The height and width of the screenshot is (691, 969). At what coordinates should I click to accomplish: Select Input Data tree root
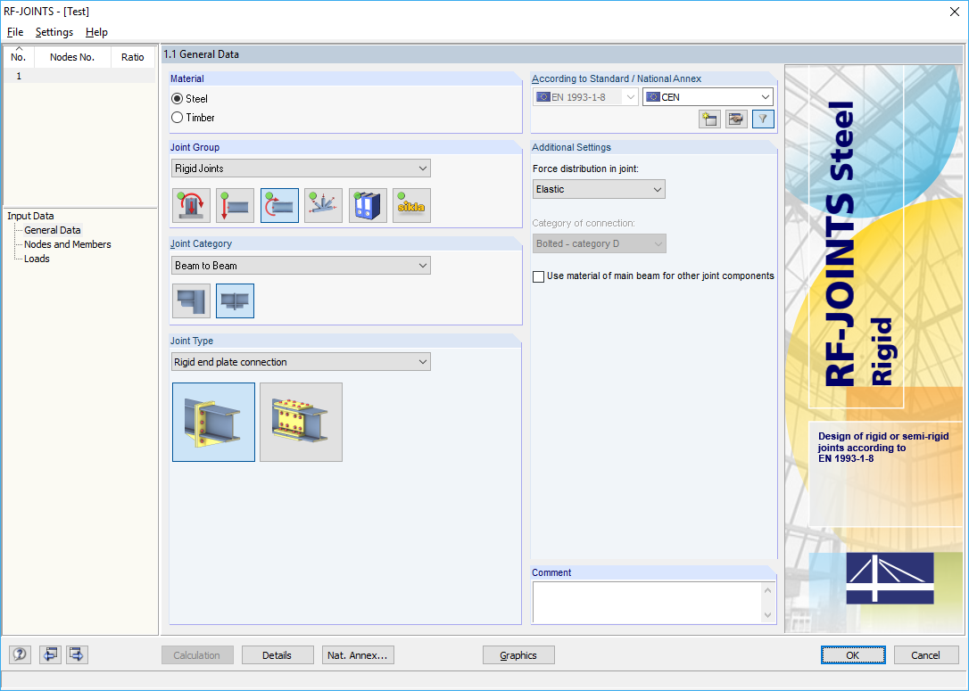[30, 216]
